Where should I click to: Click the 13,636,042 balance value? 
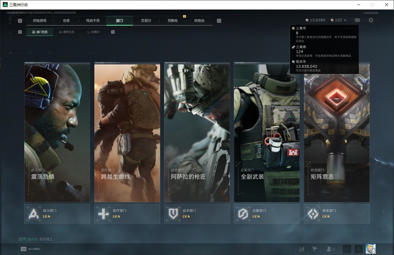pos(307,66)
